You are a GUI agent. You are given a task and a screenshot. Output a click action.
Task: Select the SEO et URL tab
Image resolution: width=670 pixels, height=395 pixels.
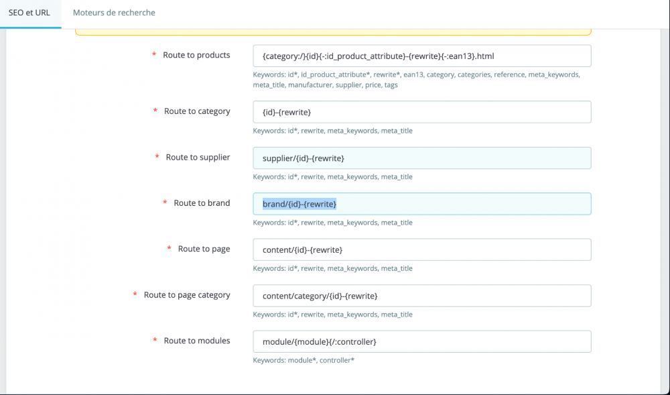click(x=30, y=12)
